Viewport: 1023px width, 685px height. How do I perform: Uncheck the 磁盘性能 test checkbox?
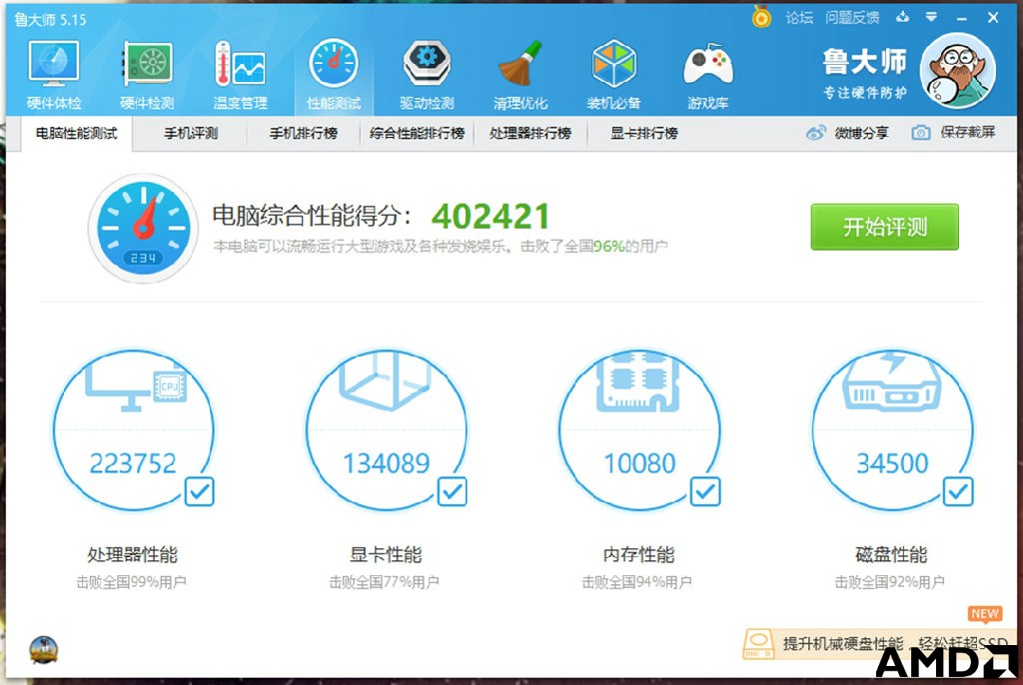(958, 492)
